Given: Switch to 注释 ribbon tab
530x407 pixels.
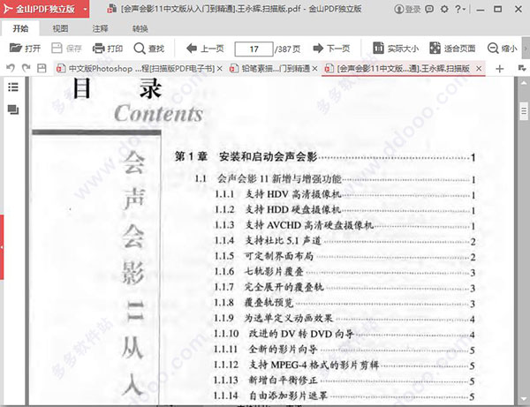Looking at the screenshot, I should (x=100, y=29).
